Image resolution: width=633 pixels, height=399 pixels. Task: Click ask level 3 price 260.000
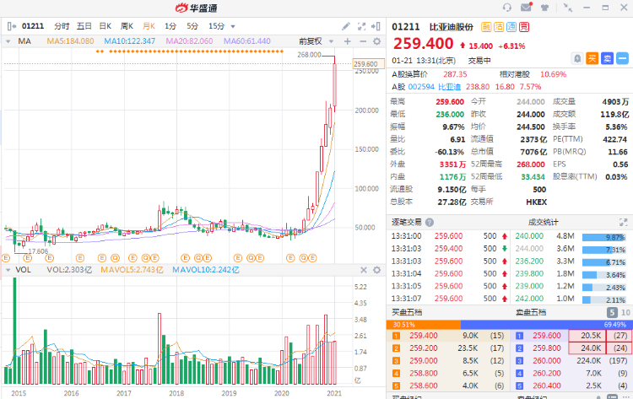pos(547,361)
